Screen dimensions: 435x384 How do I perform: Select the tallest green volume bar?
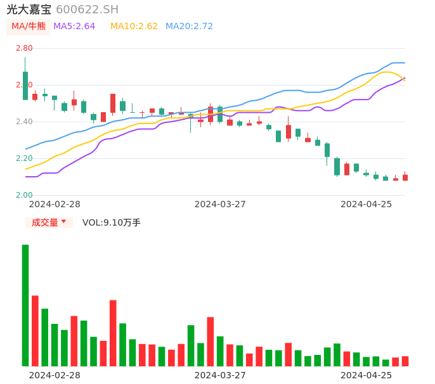pyautogui.click(x=25, y=305)
